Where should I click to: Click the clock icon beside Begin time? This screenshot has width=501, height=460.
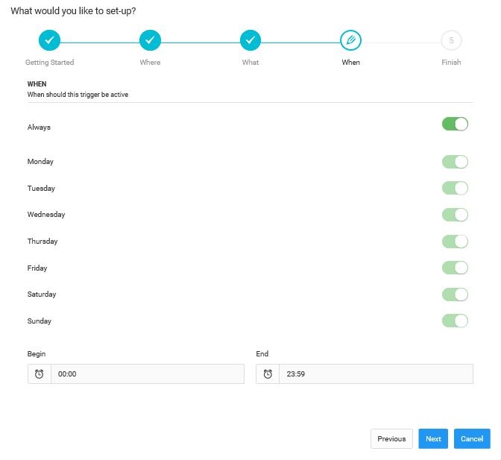39,374
